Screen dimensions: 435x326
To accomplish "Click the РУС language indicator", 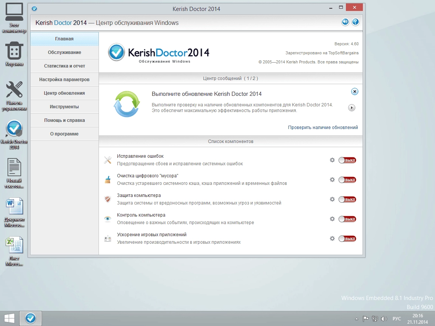I will click(397, 319).
